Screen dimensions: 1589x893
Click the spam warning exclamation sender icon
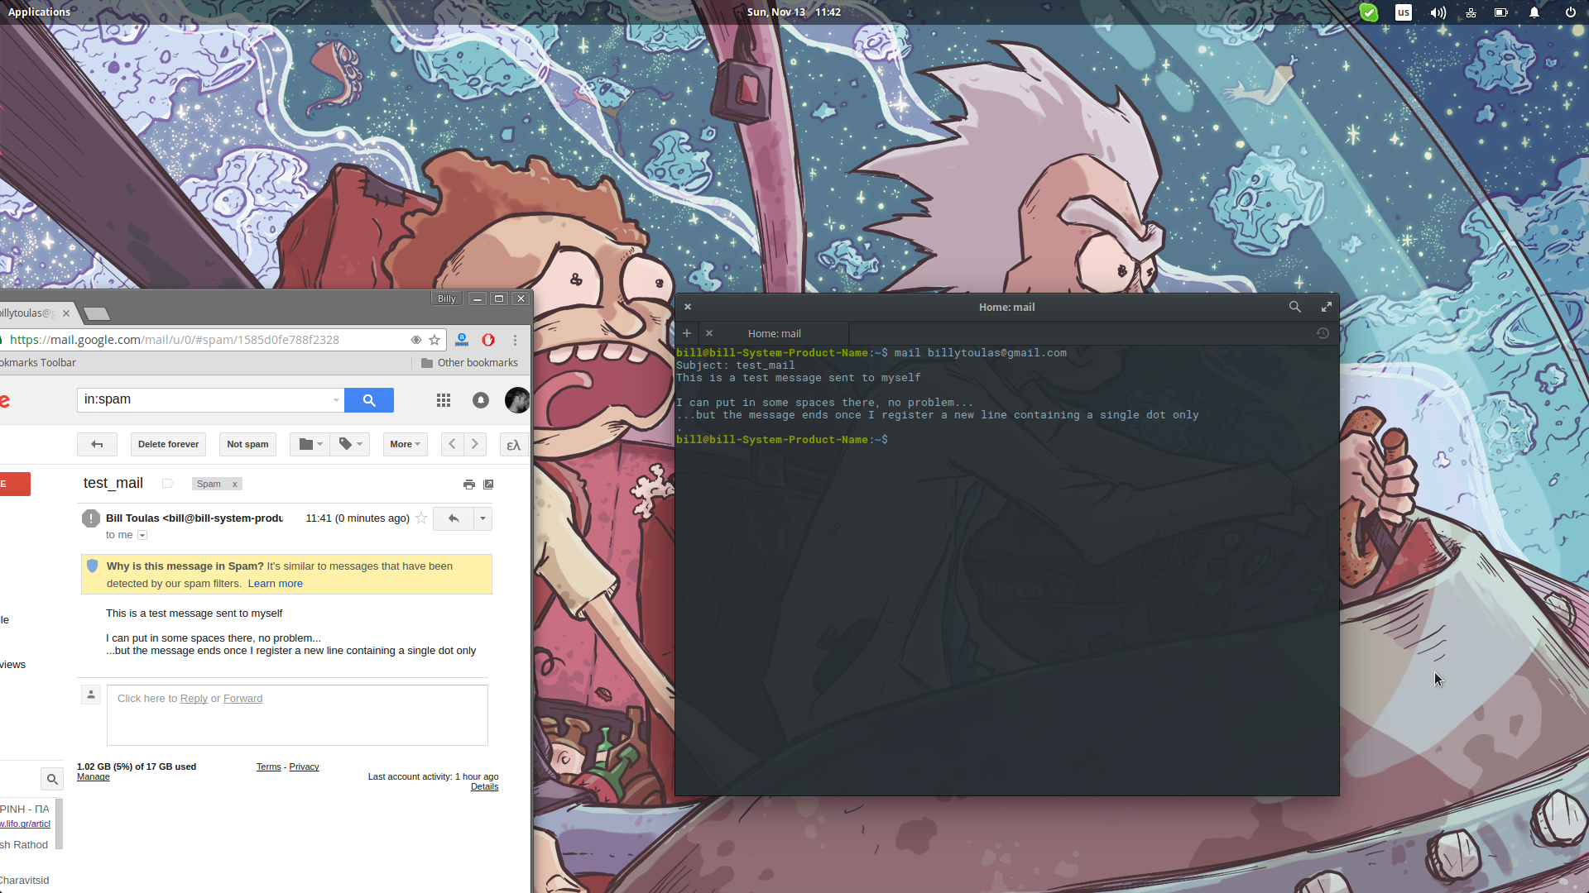tap(91, 518)
